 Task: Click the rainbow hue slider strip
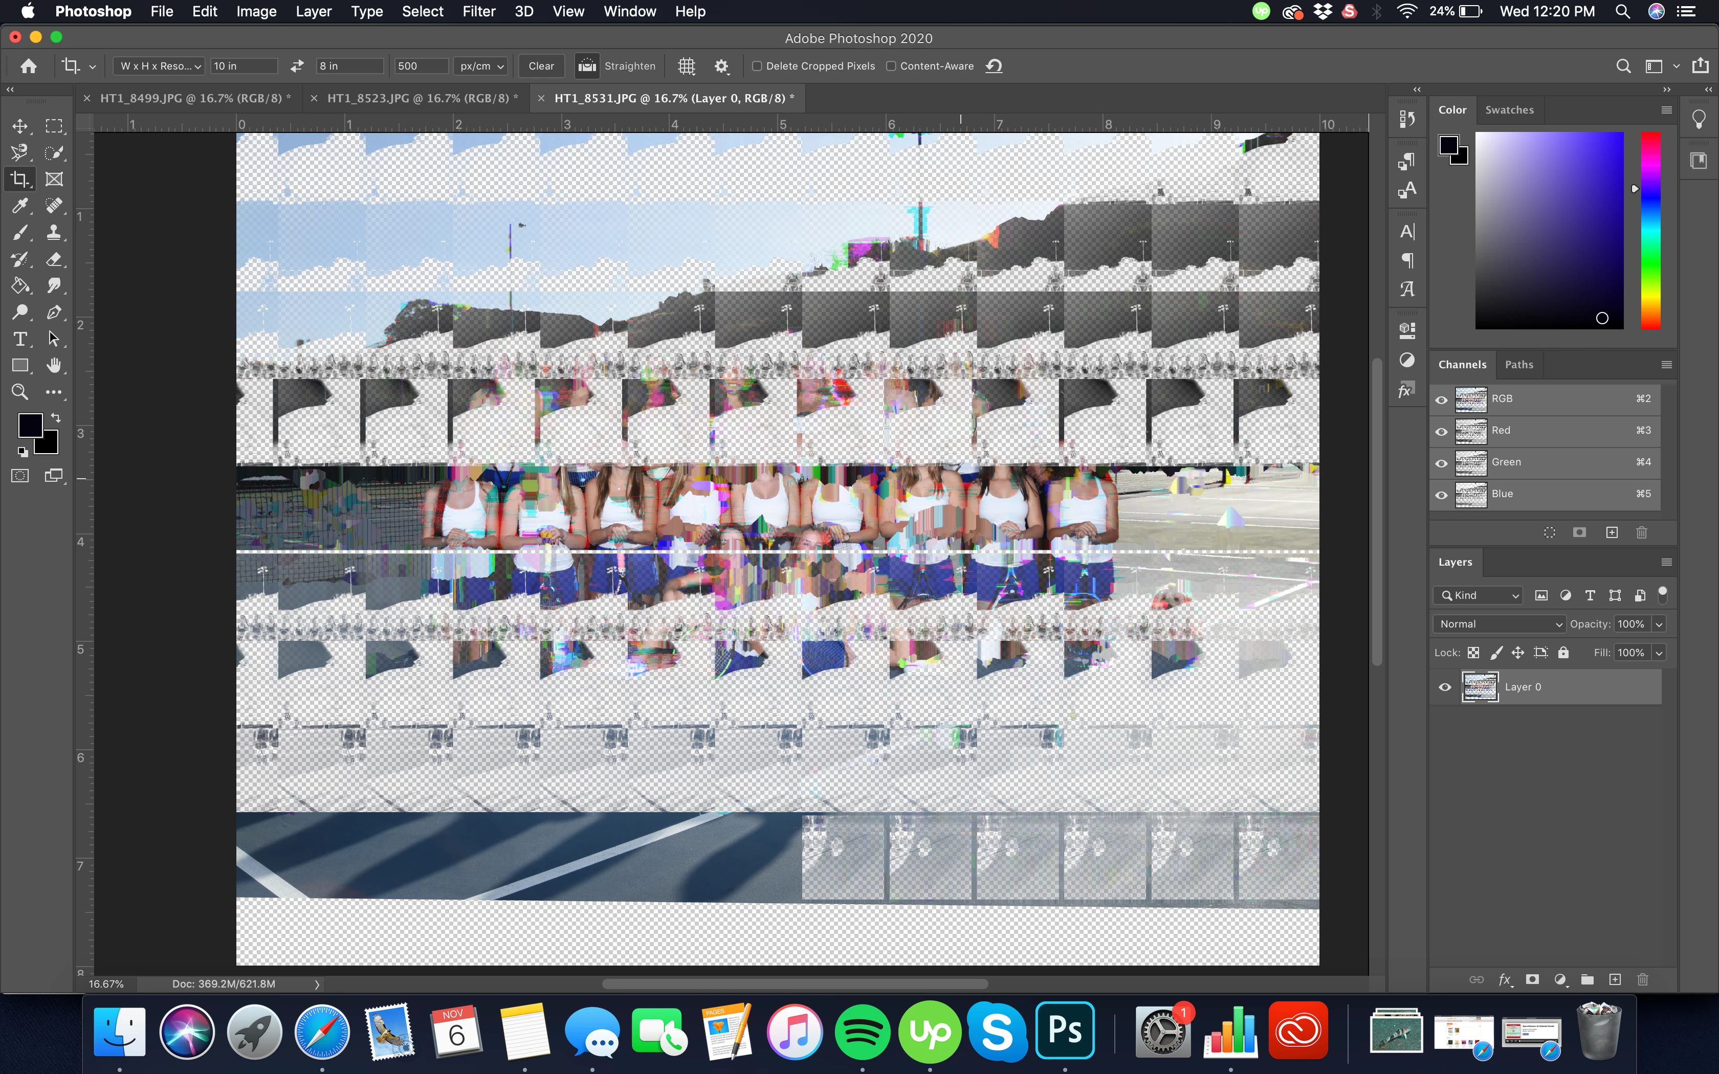[1650, 230]
